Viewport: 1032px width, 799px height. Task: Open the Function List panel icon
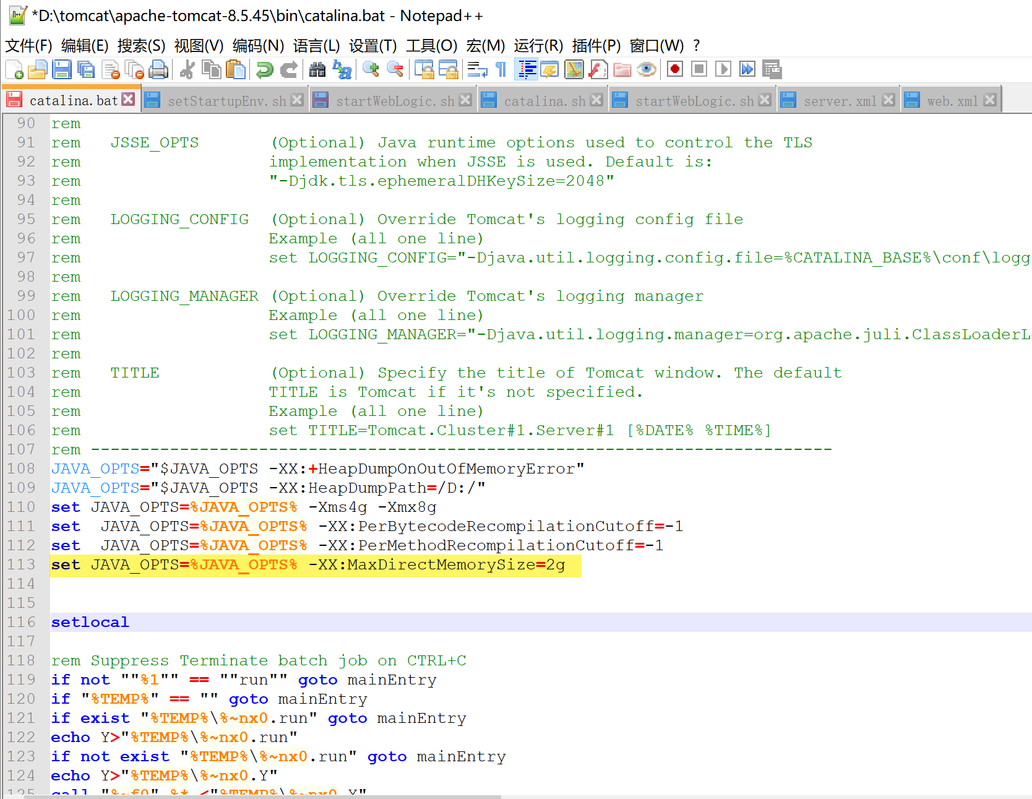598,70
